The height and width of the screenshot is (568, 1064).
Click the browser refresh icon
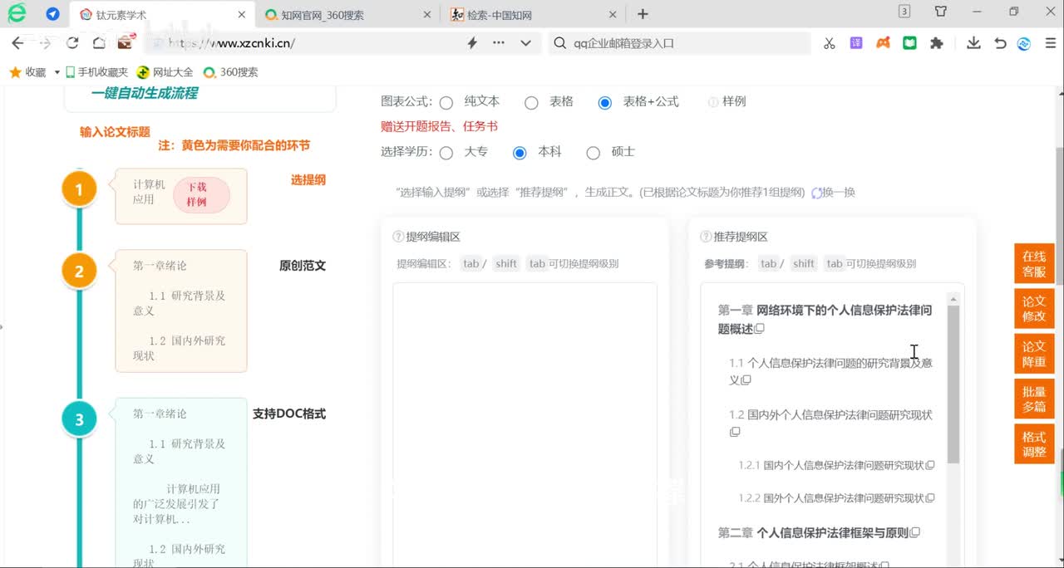[72, 43]
